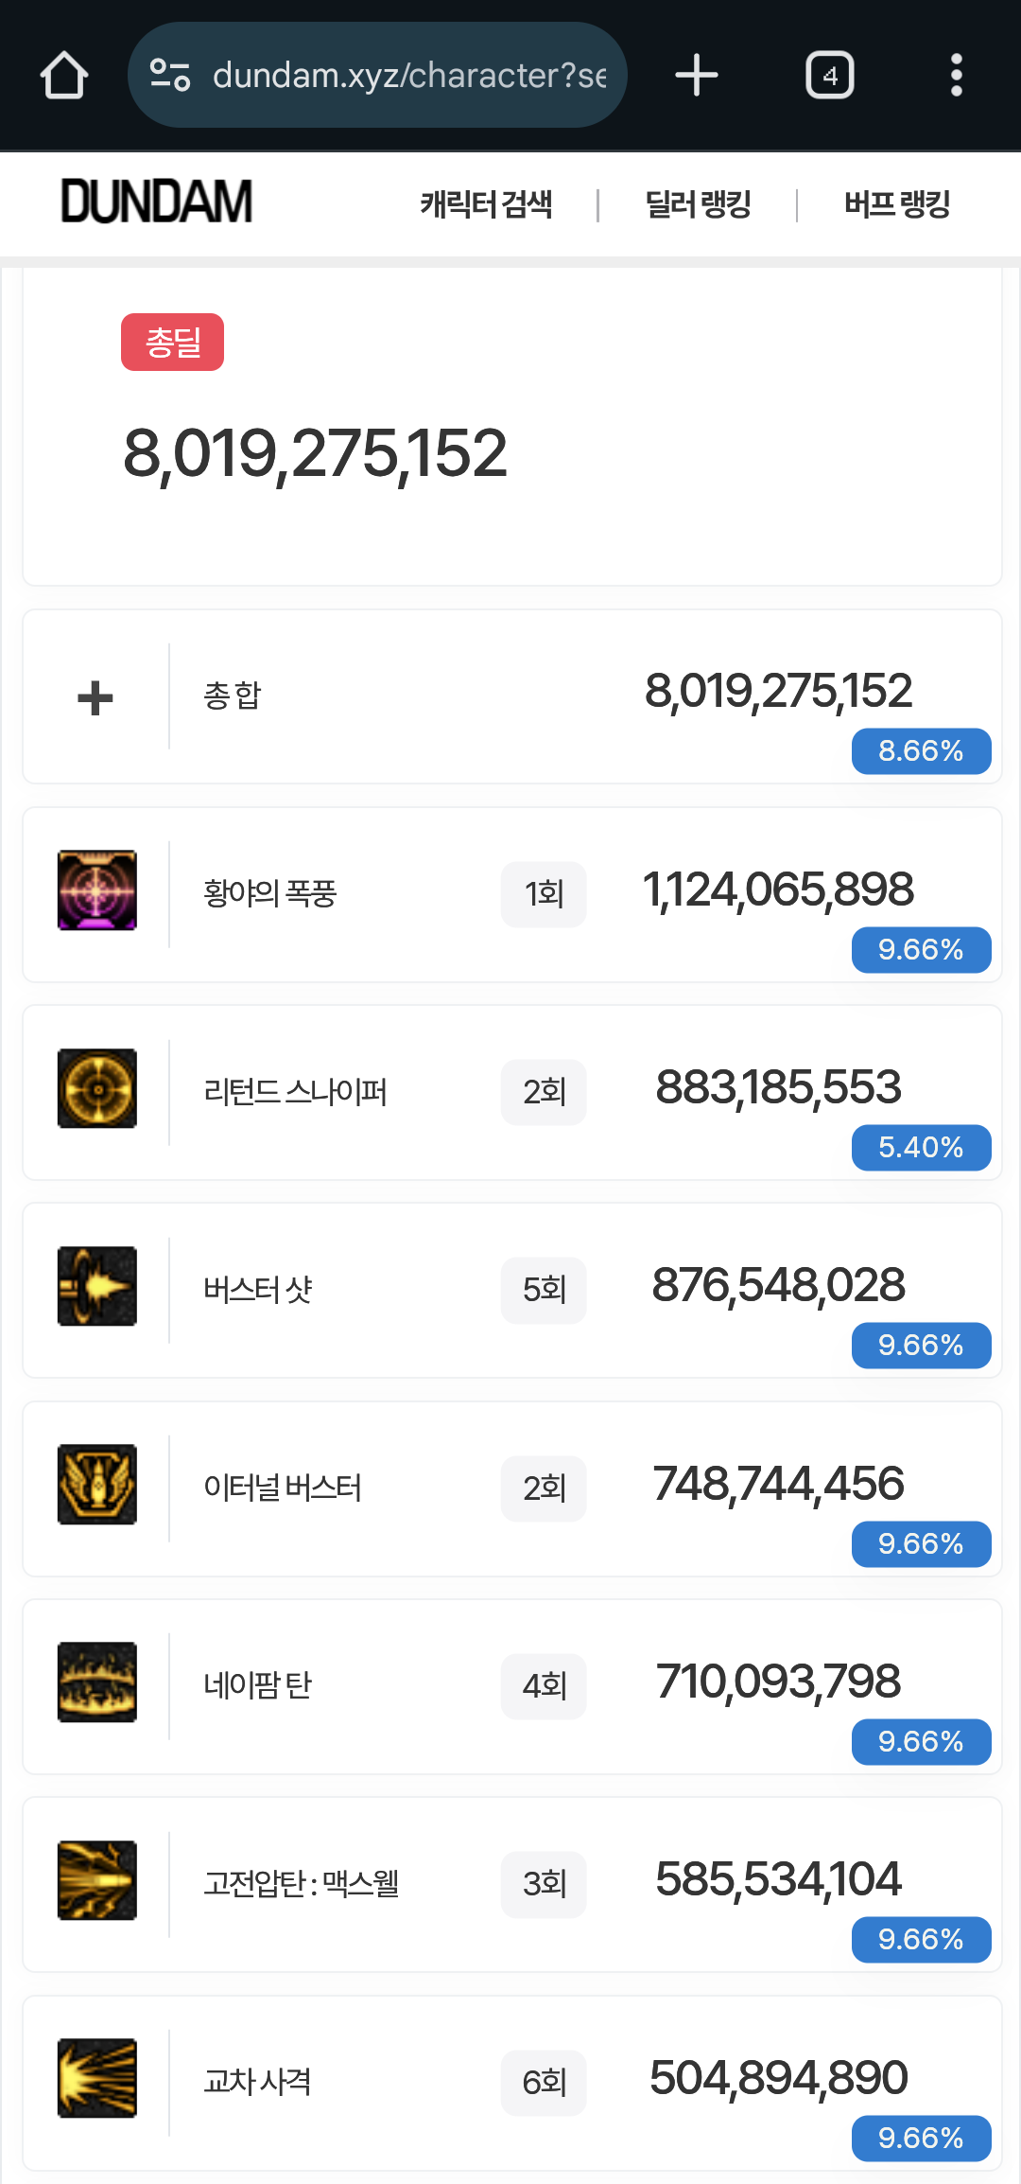
Task: Click the red 총딜 badge
Action: (x=172, y=342)
